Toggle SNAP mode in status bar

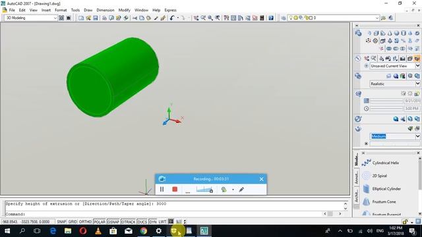[x=61, y=222]
